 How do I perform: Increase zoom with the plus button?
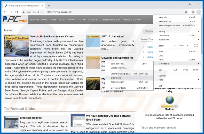188,46
